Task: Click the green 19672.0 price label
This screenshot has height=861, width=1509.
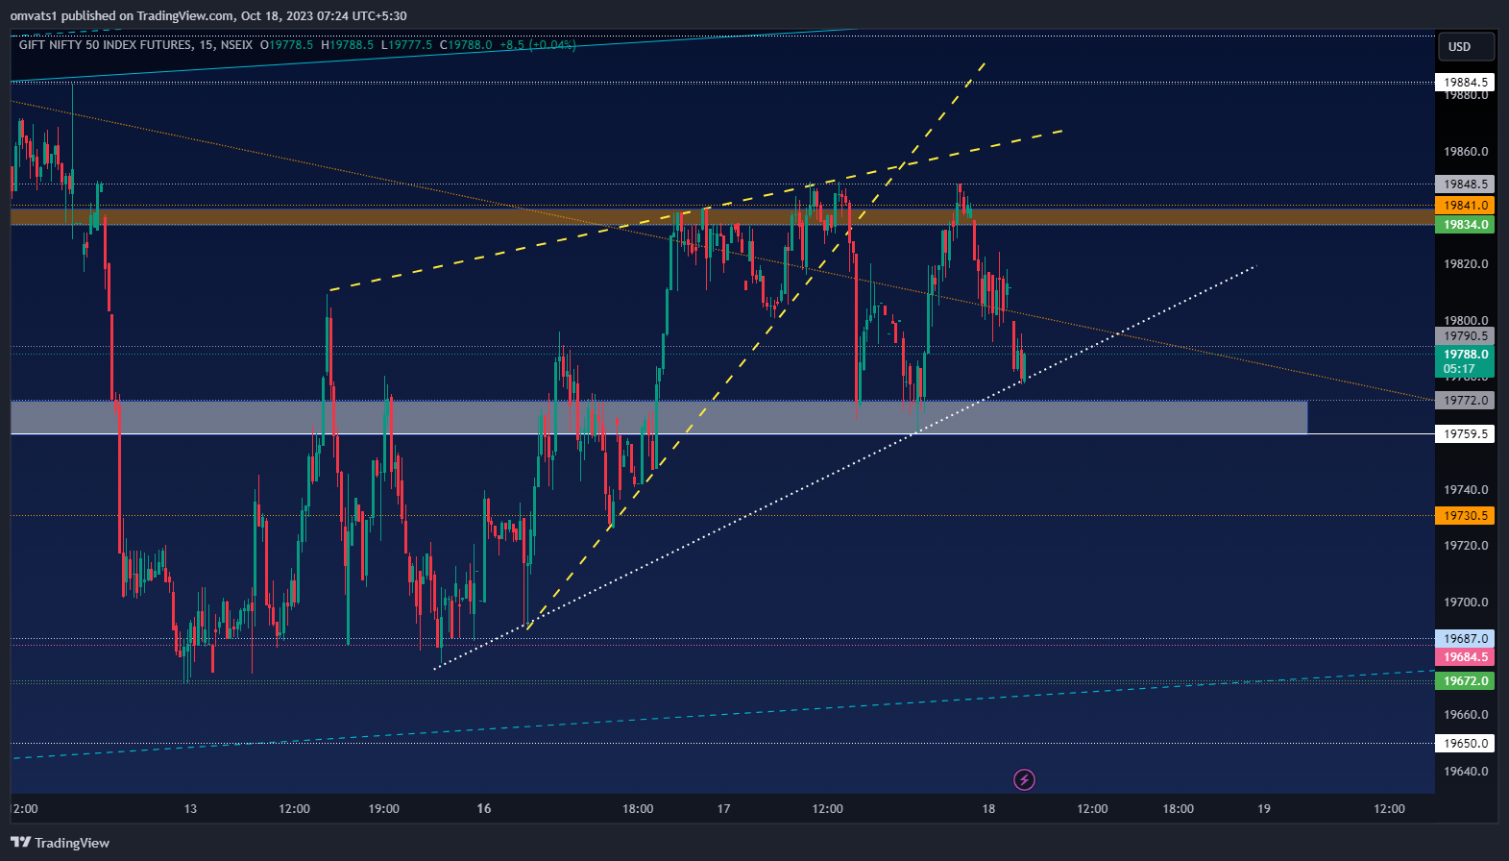Action: [1465, 681]
